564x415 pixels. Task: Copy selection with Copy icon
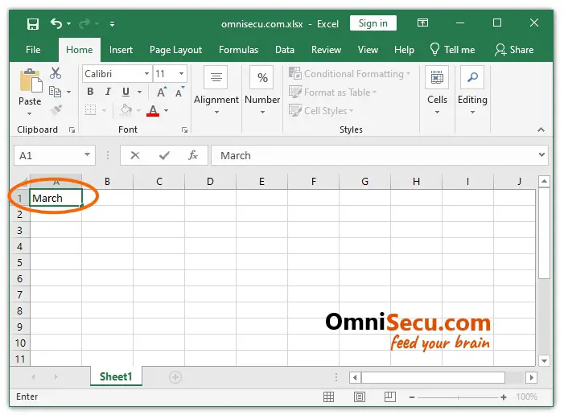click(x=55, y=92)
